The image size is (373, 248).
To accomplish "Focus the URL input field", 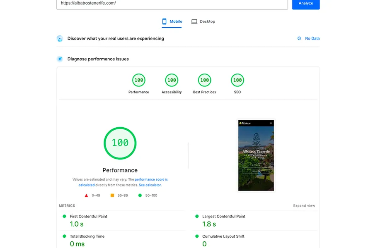I will [x=172, y=4].
